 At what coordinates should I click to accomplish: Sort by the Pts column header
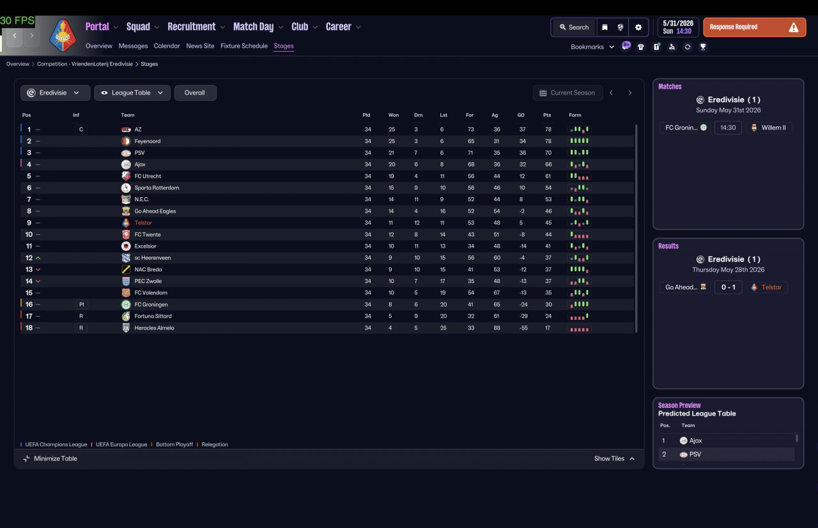coord(547,115)
